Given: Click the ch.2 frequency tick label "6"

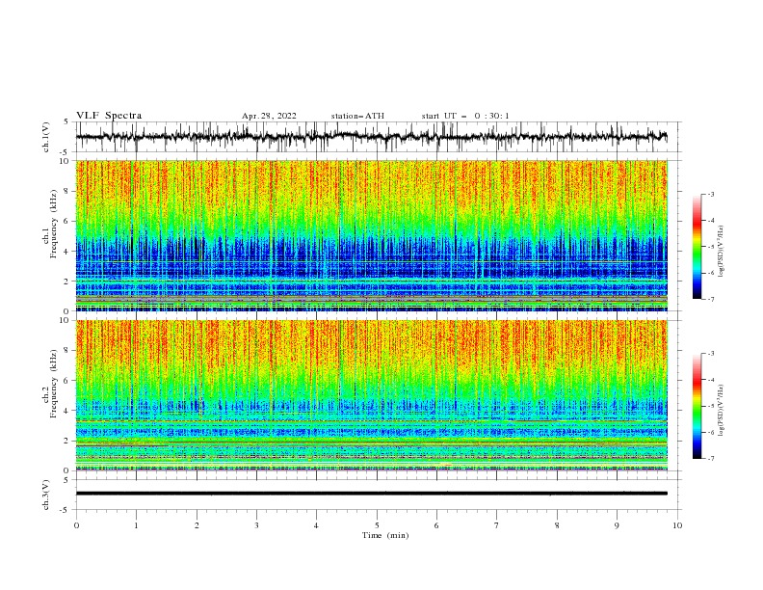Looking at the screenshot, I should 66,381.
